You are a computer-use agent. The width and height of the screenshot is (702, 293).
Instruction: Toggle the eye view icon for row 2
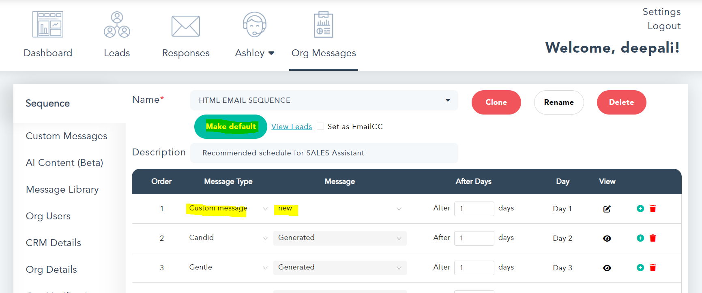[607, 238]
